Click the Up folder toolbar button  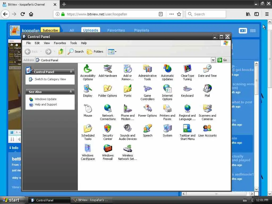pyautogui.click(x=61, y=52)
